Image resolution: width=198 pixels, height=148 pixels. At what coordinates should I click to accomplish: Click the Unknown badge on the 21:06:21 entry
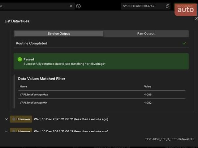[x=21, y=119]
